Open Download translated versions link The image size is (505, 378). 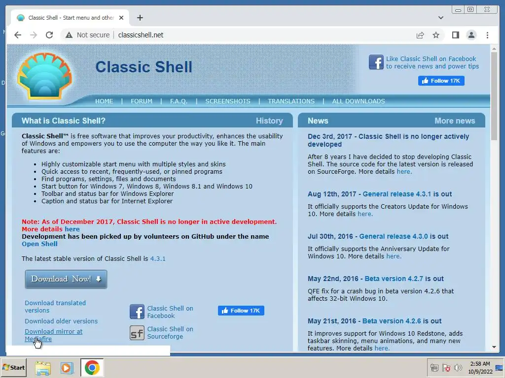(55, 307)
